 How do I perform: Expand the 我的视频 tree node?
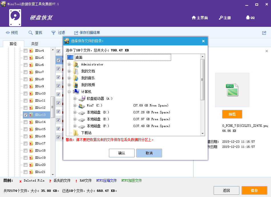69,85
